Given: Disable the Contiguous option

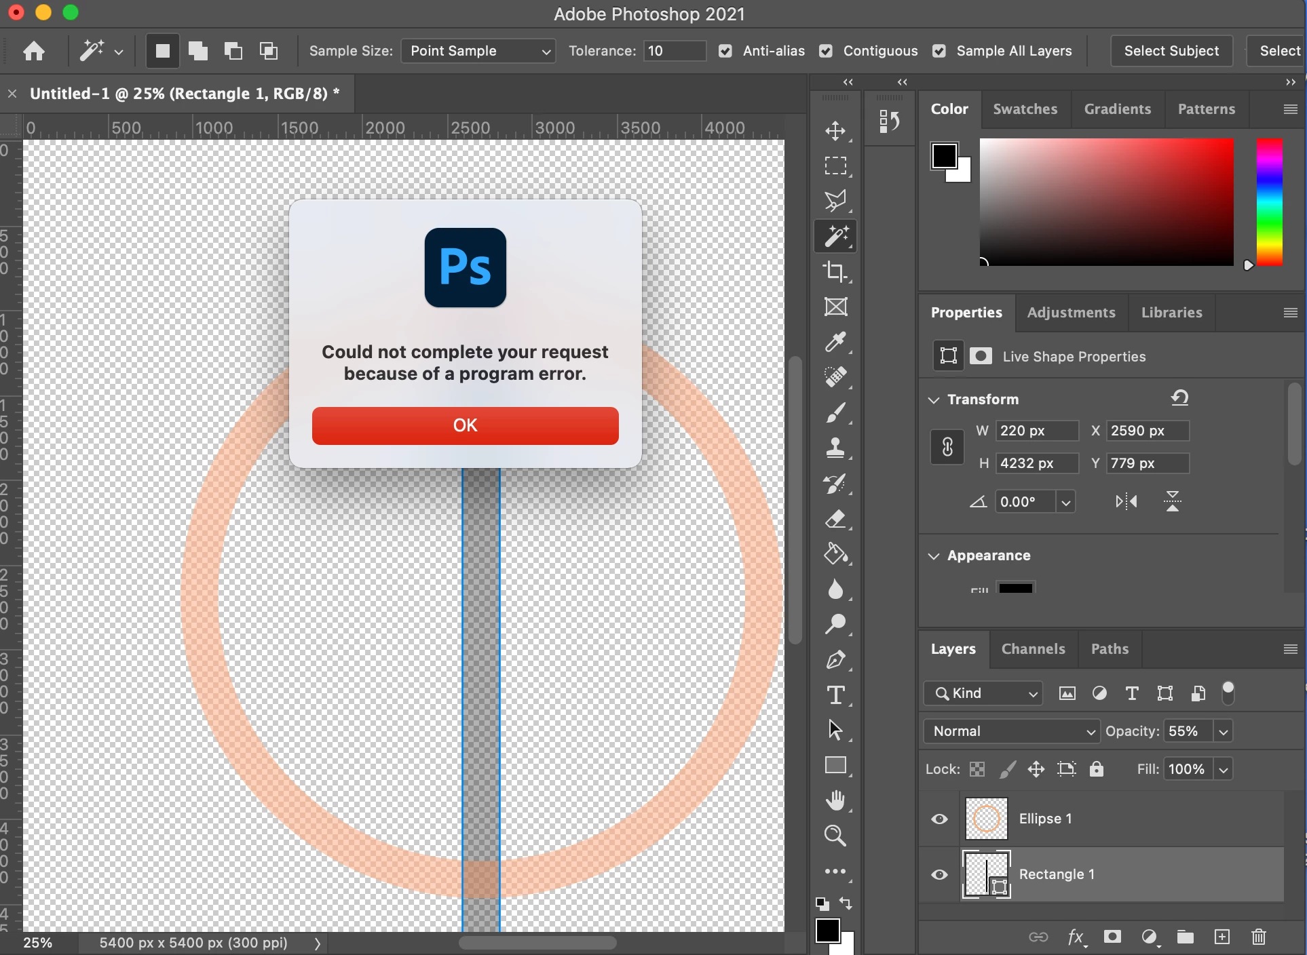Looking at the screenshot, I should [826, 51].
